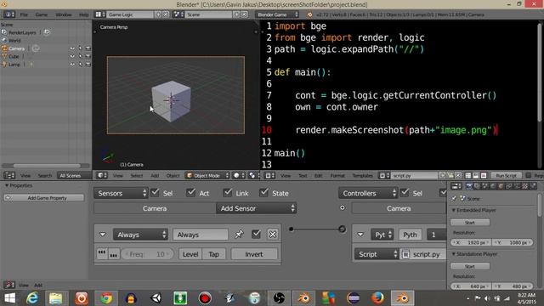This screenshot has width=544, height=306.
Task: Open Unity from the Windows taskbar
Action: 156,298
